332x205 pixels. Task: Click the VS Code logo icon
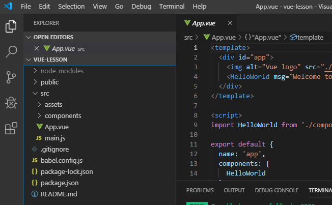[x=9, y=6]
